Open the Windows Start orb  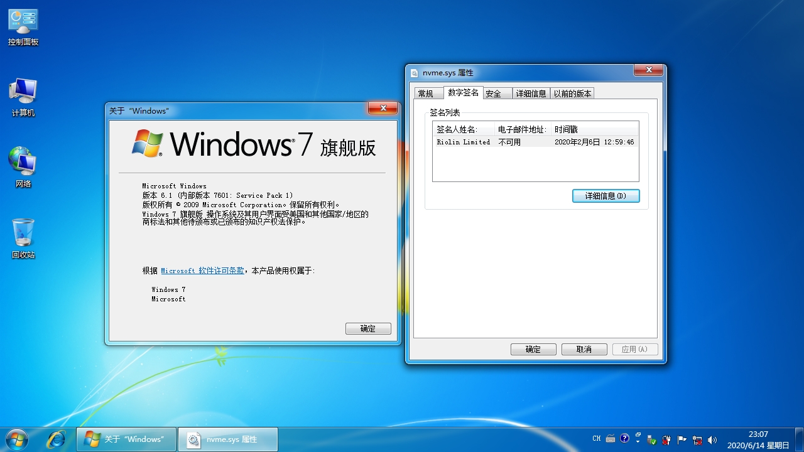coord(17,439)
